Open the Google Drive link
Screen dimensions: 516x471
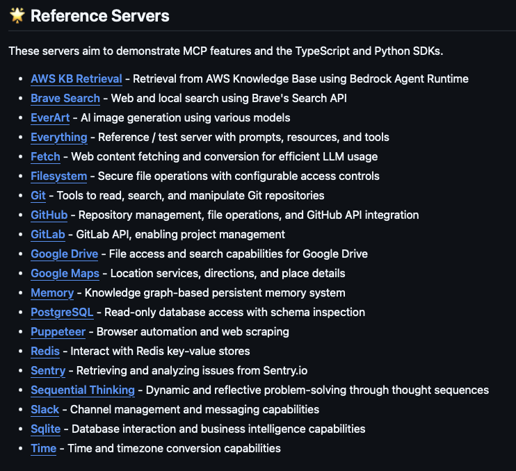coord(65,254)
